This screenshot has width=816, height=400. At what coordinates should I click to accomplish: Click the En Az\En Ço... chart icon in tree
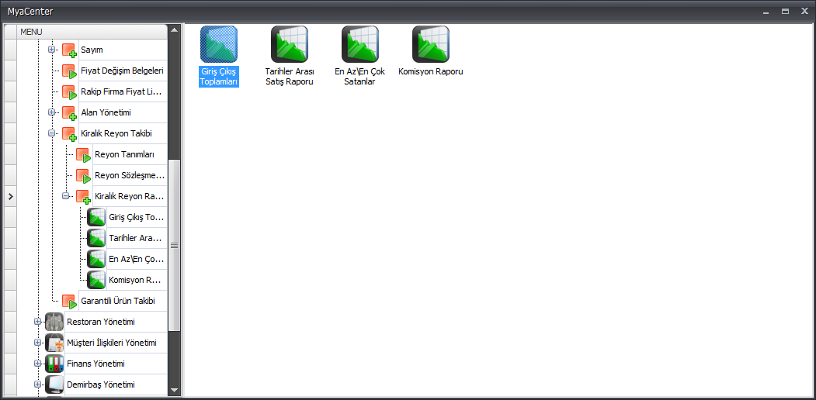click(96, 259)
